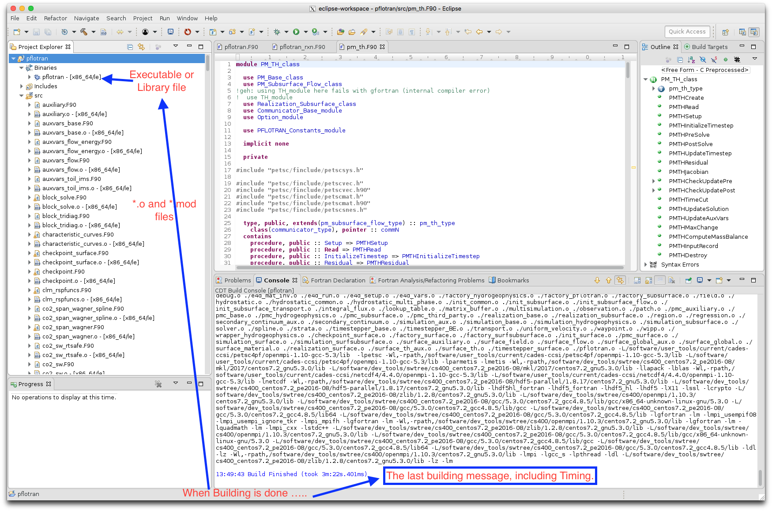Click Pin Console icon

[689, 280]
